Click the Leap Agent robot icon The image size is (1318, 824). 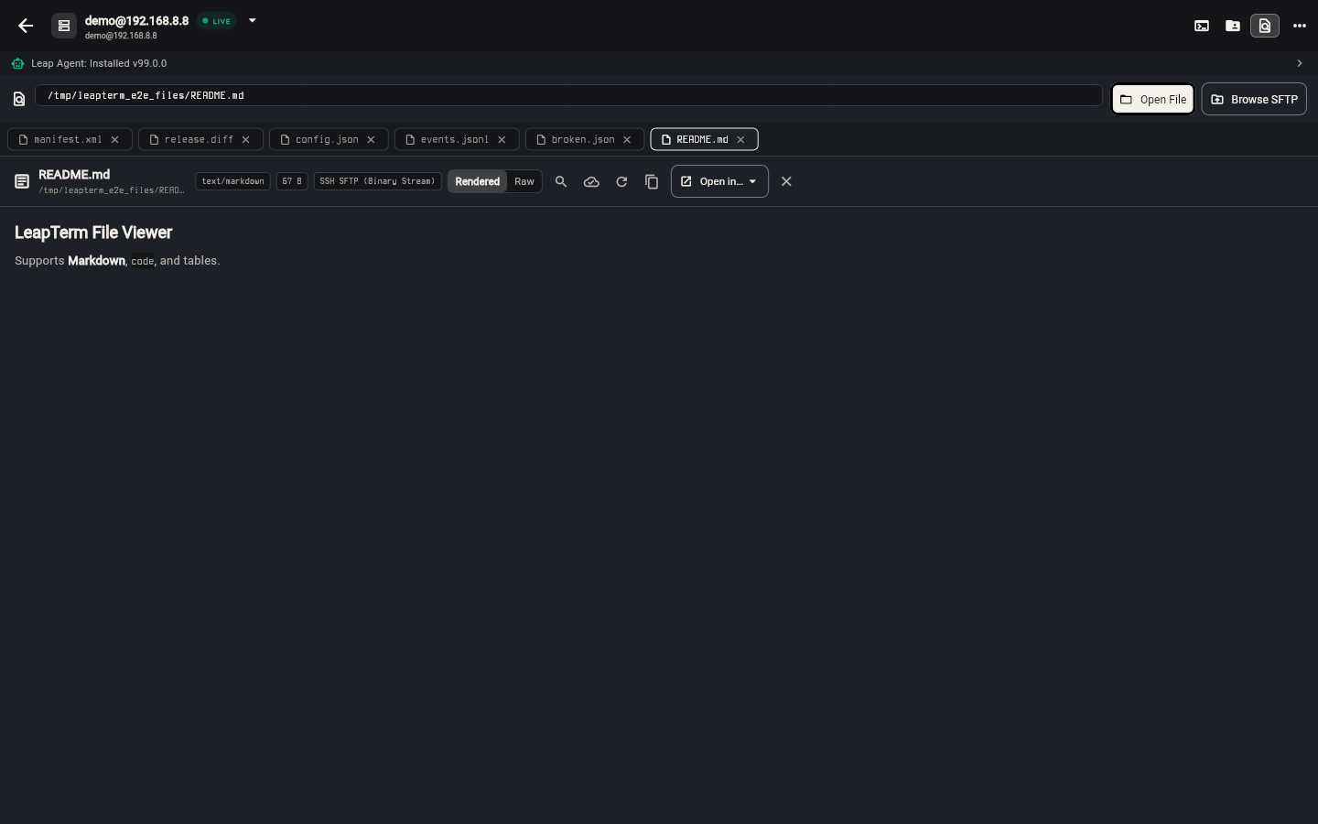(x=18, y=63)
